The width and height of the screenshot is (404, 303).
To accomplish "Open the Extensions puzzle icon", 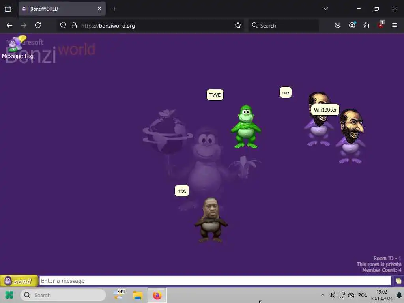I will point(366,25).
